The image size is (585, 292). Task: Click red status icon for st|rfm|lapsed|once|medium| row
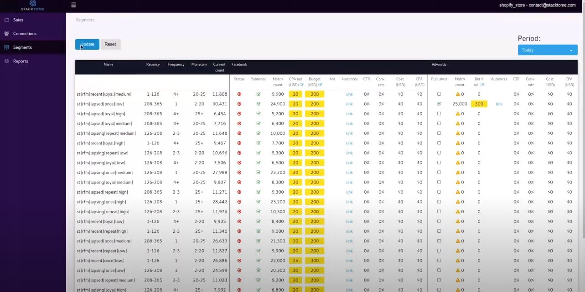[x=239, y=241]
